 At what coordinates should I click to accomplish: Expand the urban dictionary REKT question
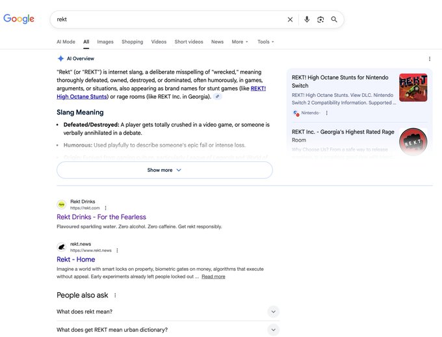tap(274, 330)
